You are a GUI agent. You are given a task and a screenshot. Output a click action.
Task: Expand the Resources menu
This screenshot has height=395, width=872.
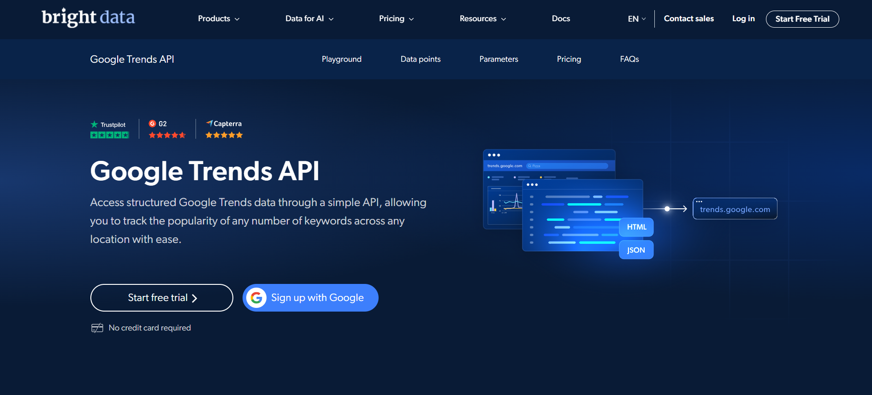coord(483,19)
